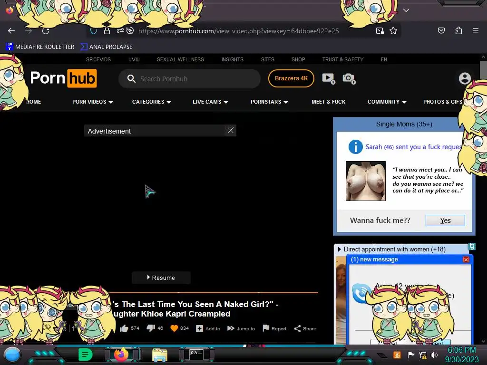The image size is (487, 365).
Task: Click the site logo to go home
Action: pyautogui.click(x=63, y=78)
